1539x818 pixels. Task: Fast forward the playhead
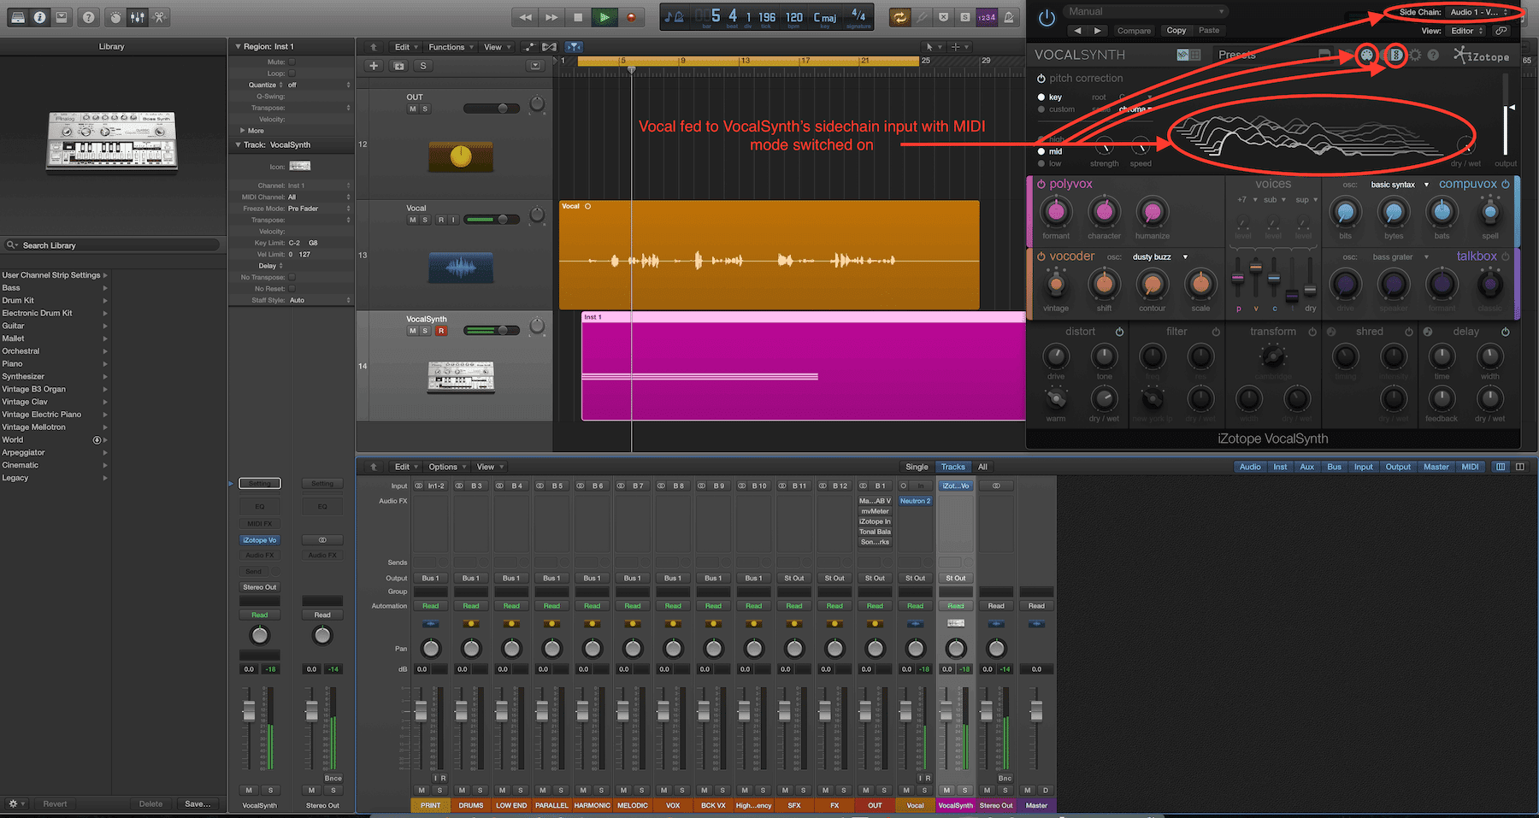point(551,16)
